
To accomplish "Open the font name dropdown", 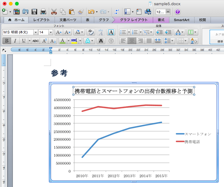I will coord(36,32).
